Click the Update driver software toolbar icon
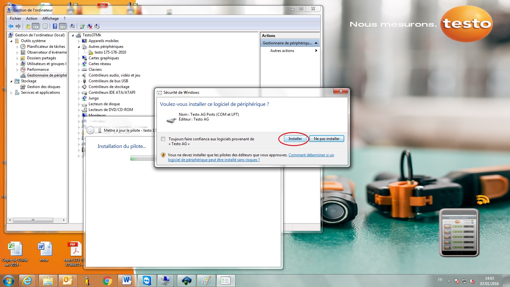The height and width of the screenshot is (287, 510). point(83,26)
